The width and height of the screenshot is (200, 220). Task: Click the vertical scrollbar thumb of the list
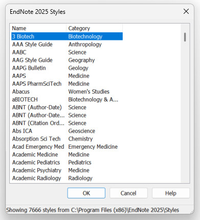click(185, 37)
